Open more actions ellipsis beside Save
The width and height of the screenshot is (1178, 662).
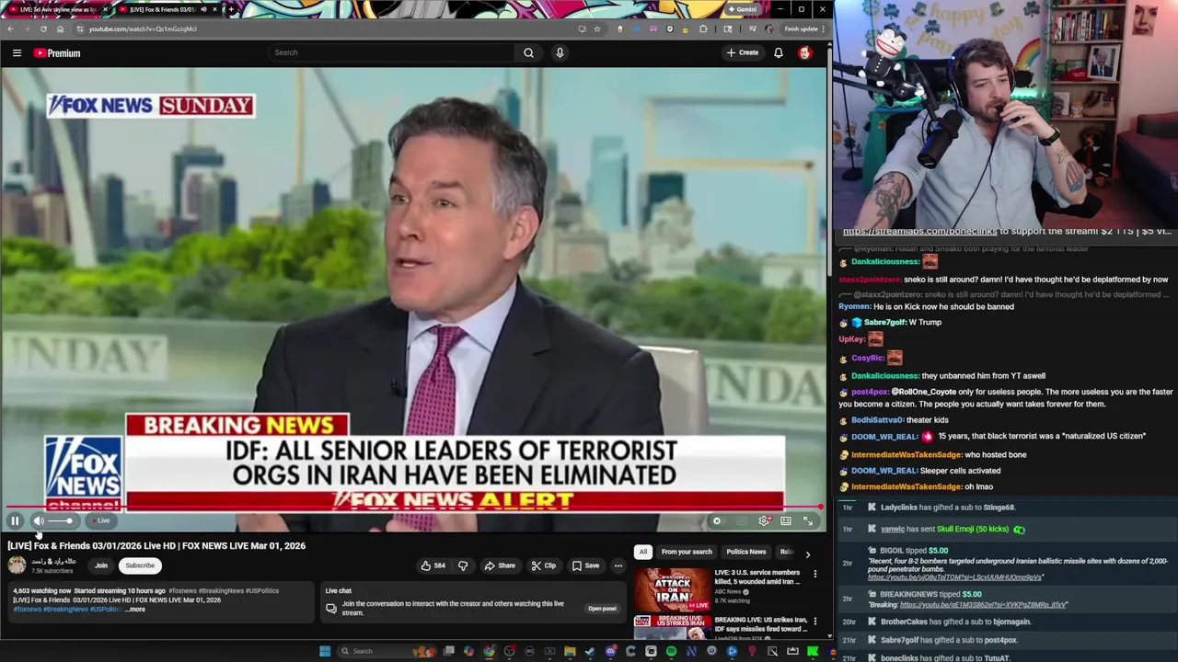coord(618,565)
